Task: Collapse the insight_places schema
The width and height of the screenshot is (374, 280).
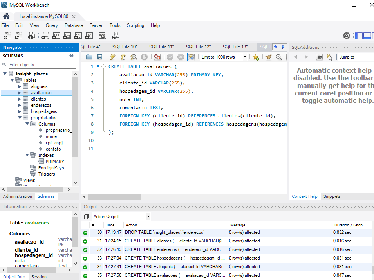Action: pos(5,74)
